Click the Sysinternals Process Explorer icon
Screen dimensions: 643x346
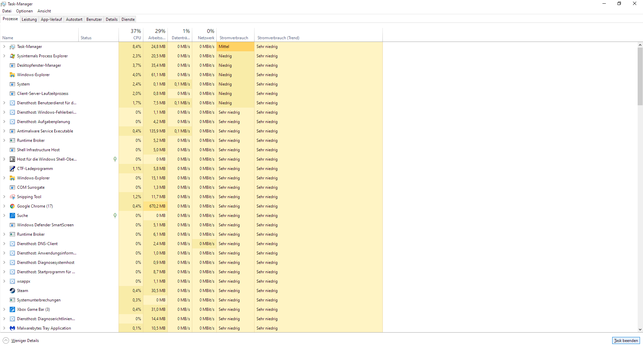(12, 56)
